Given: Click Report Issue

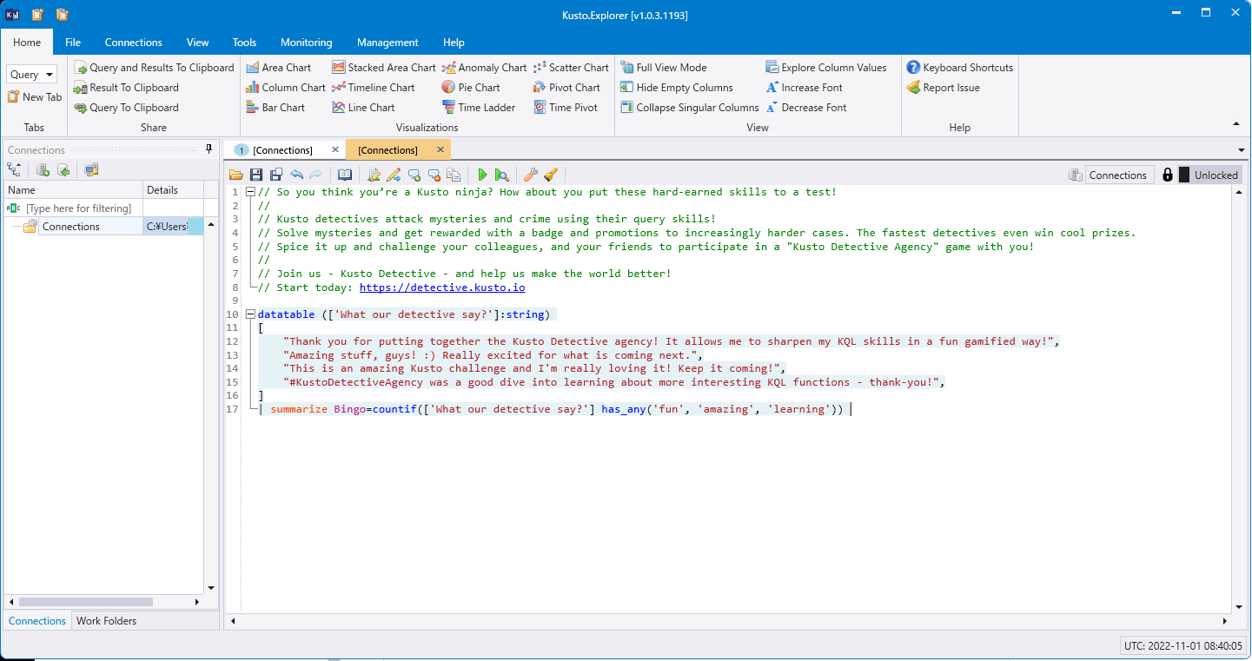Looking at the screenshot, I should tap(944, 87).
